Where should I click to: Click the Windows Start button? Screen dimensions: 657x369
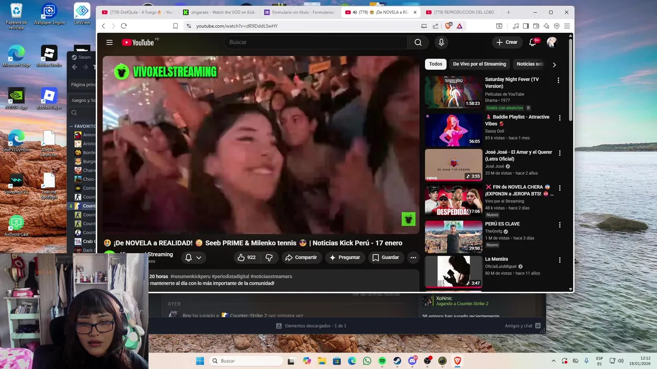click(x=200, y=361)
